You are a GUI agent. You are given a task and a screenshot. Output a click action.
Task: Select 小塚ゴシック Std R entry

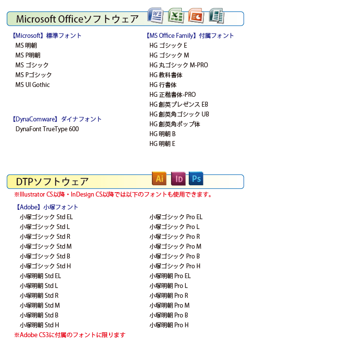click(x=45, y=237)
